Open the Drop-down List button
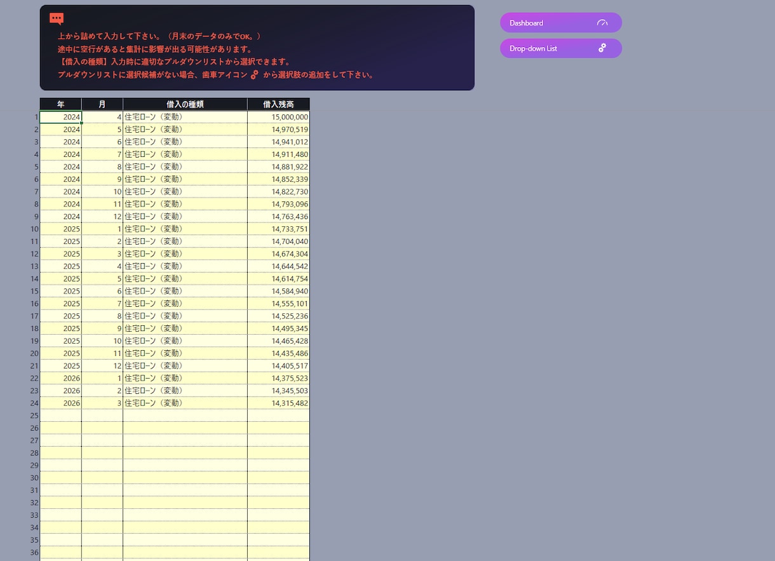The width and height of the screenshot is (775, 561). point(561,48)
